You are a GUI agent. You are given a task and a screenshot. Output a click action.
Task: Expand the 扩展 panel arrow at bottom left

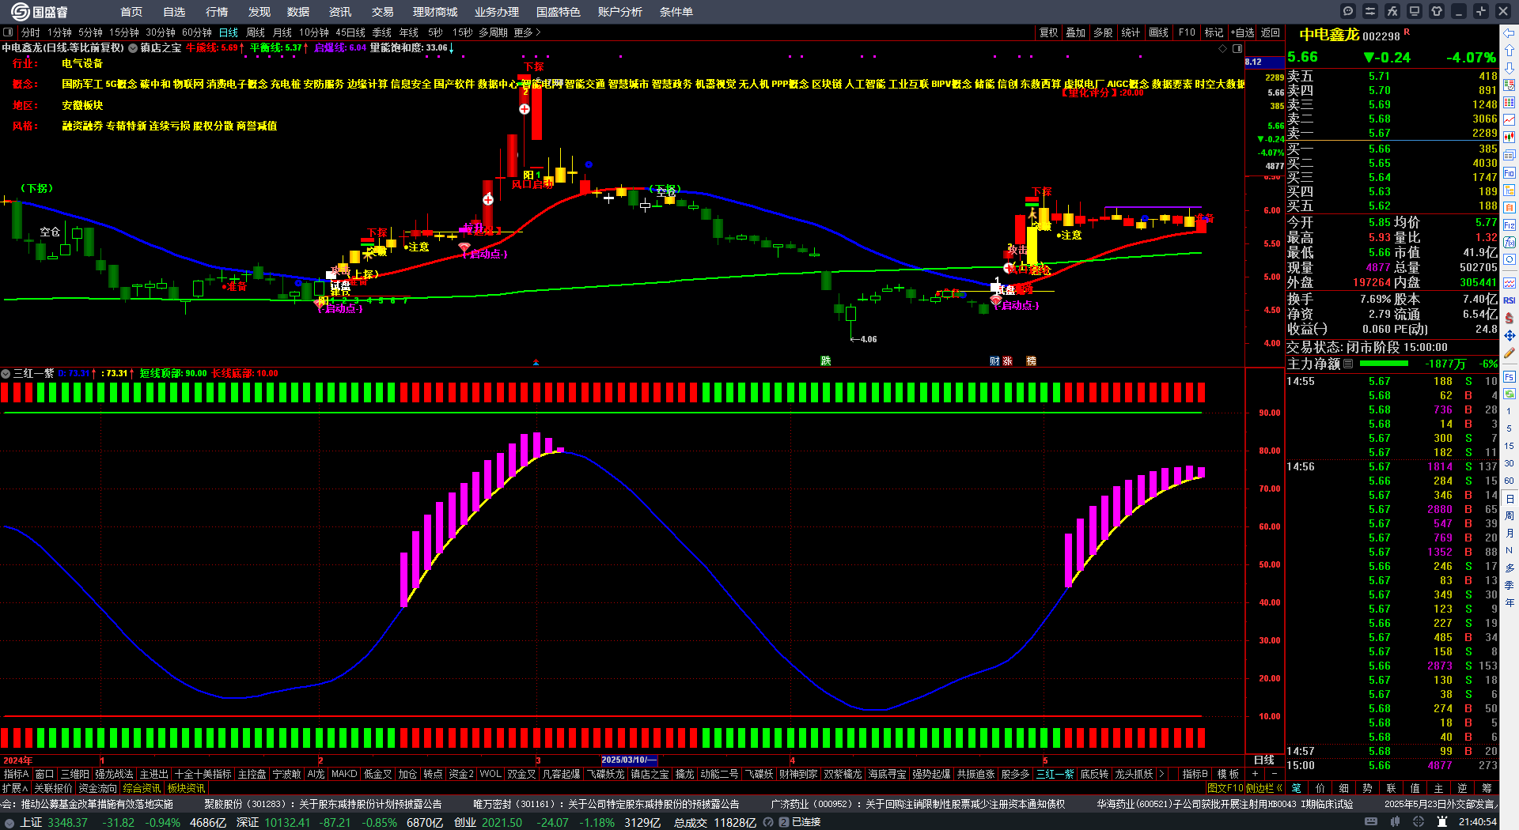pyautogui.click(x=15, y=788)
